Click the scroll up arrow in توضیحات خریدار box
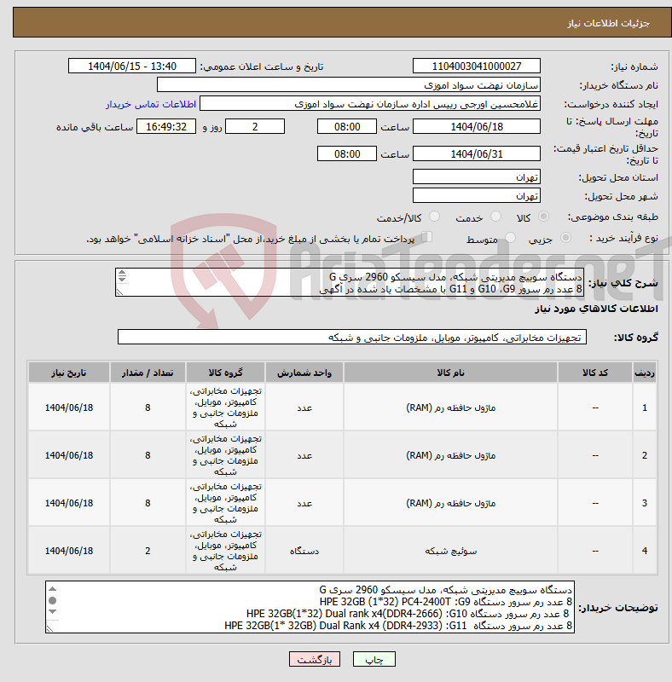The width and height of the screenshot is (672, 682). pos(53,589)
